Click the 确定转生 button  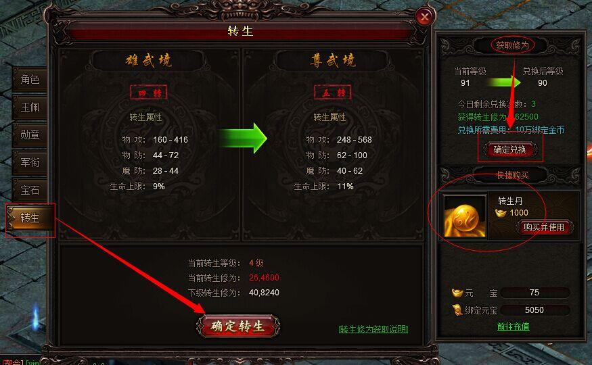click(x=238, y=326)
